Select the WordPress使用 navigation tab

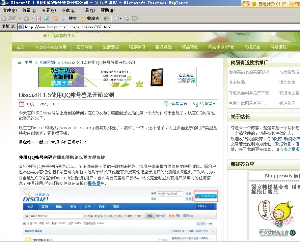coord(51,47)
